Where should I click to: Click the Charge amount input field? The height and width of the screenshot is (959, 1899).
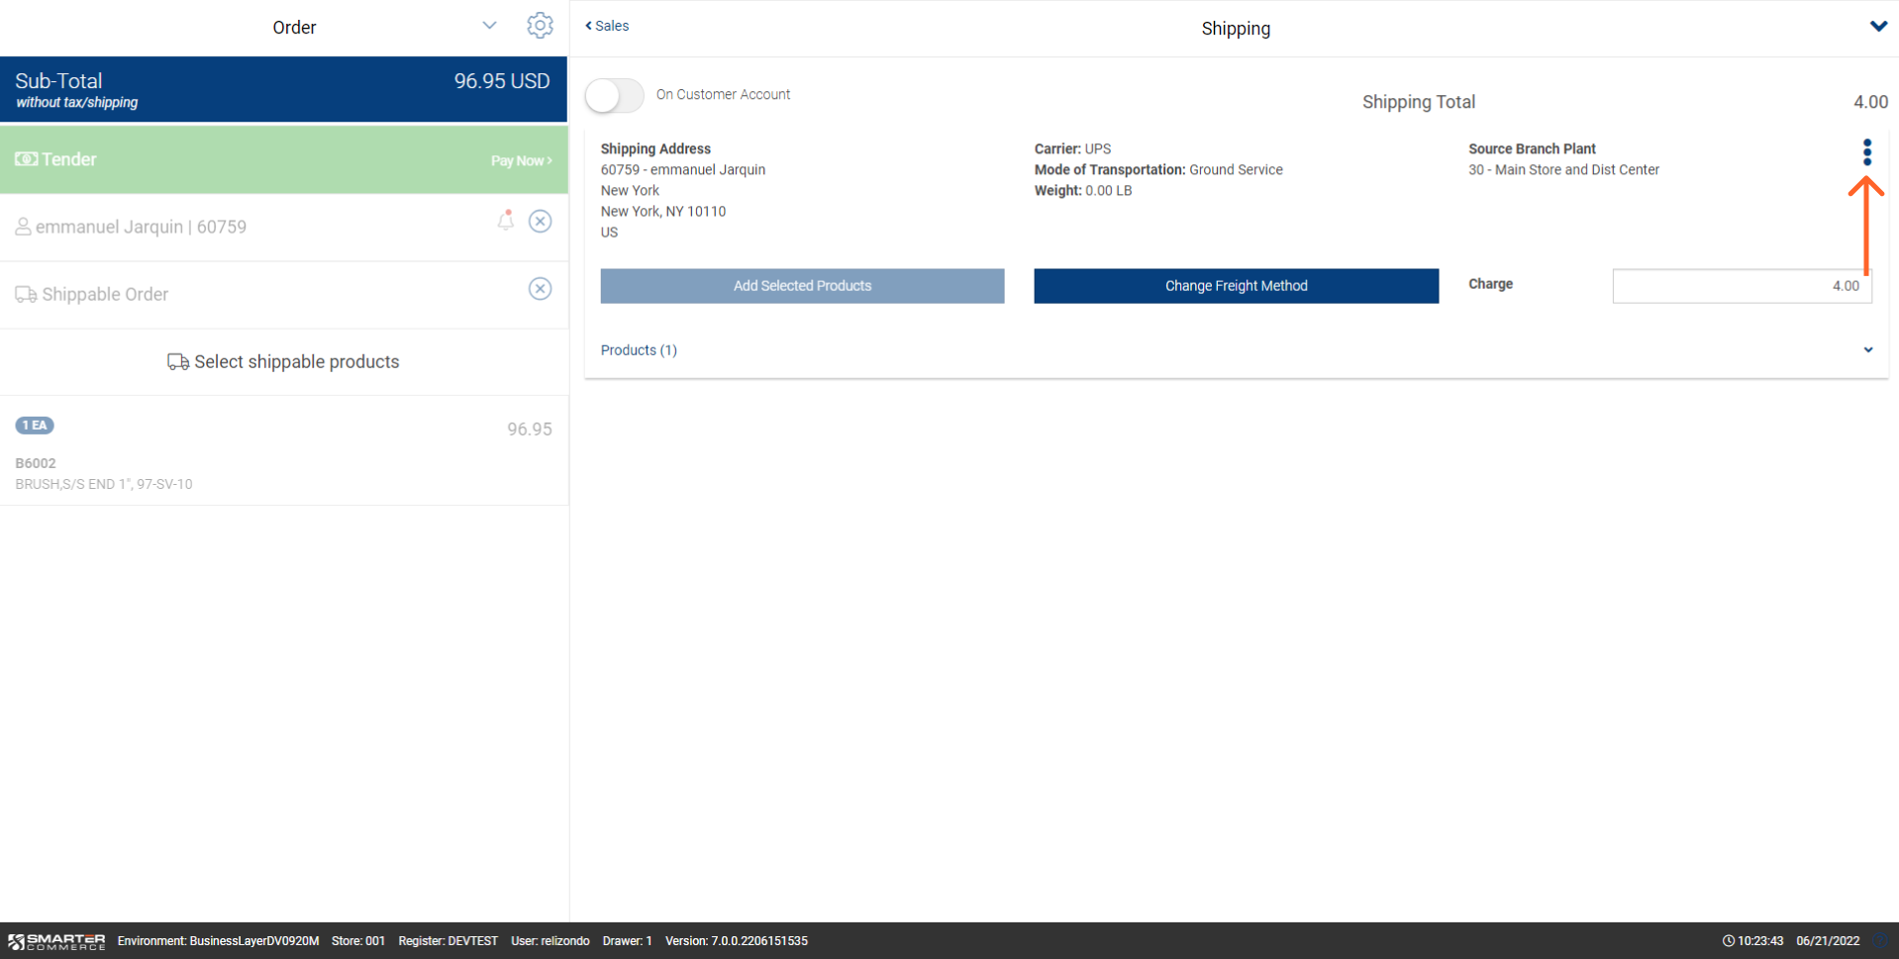pos(1741,286)
